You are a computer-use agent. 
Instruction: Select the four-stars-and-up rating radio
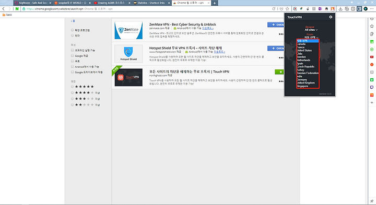click(72, 92)
